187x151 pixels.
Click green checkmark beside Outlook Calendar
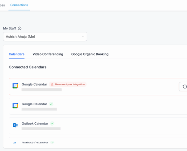click(52, 123)
